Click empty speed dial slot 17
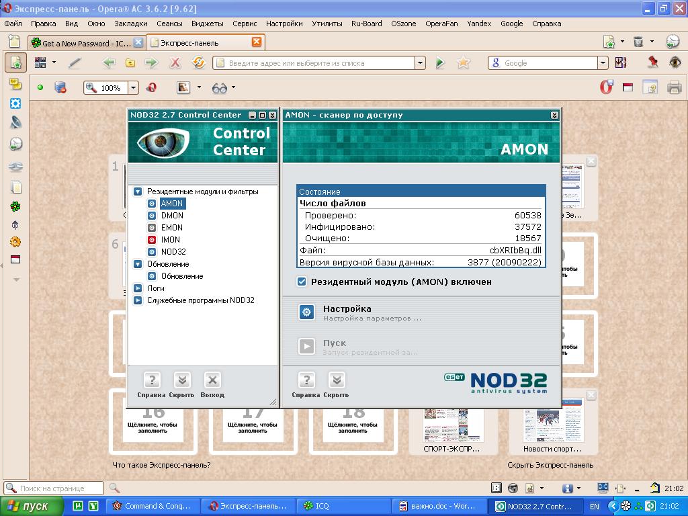688x516 pixels. click(253, 425)
